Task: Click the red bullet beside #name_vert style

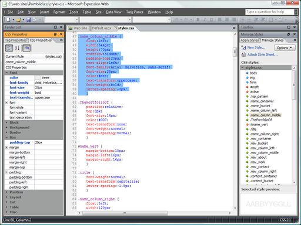Action: [247, 124]
